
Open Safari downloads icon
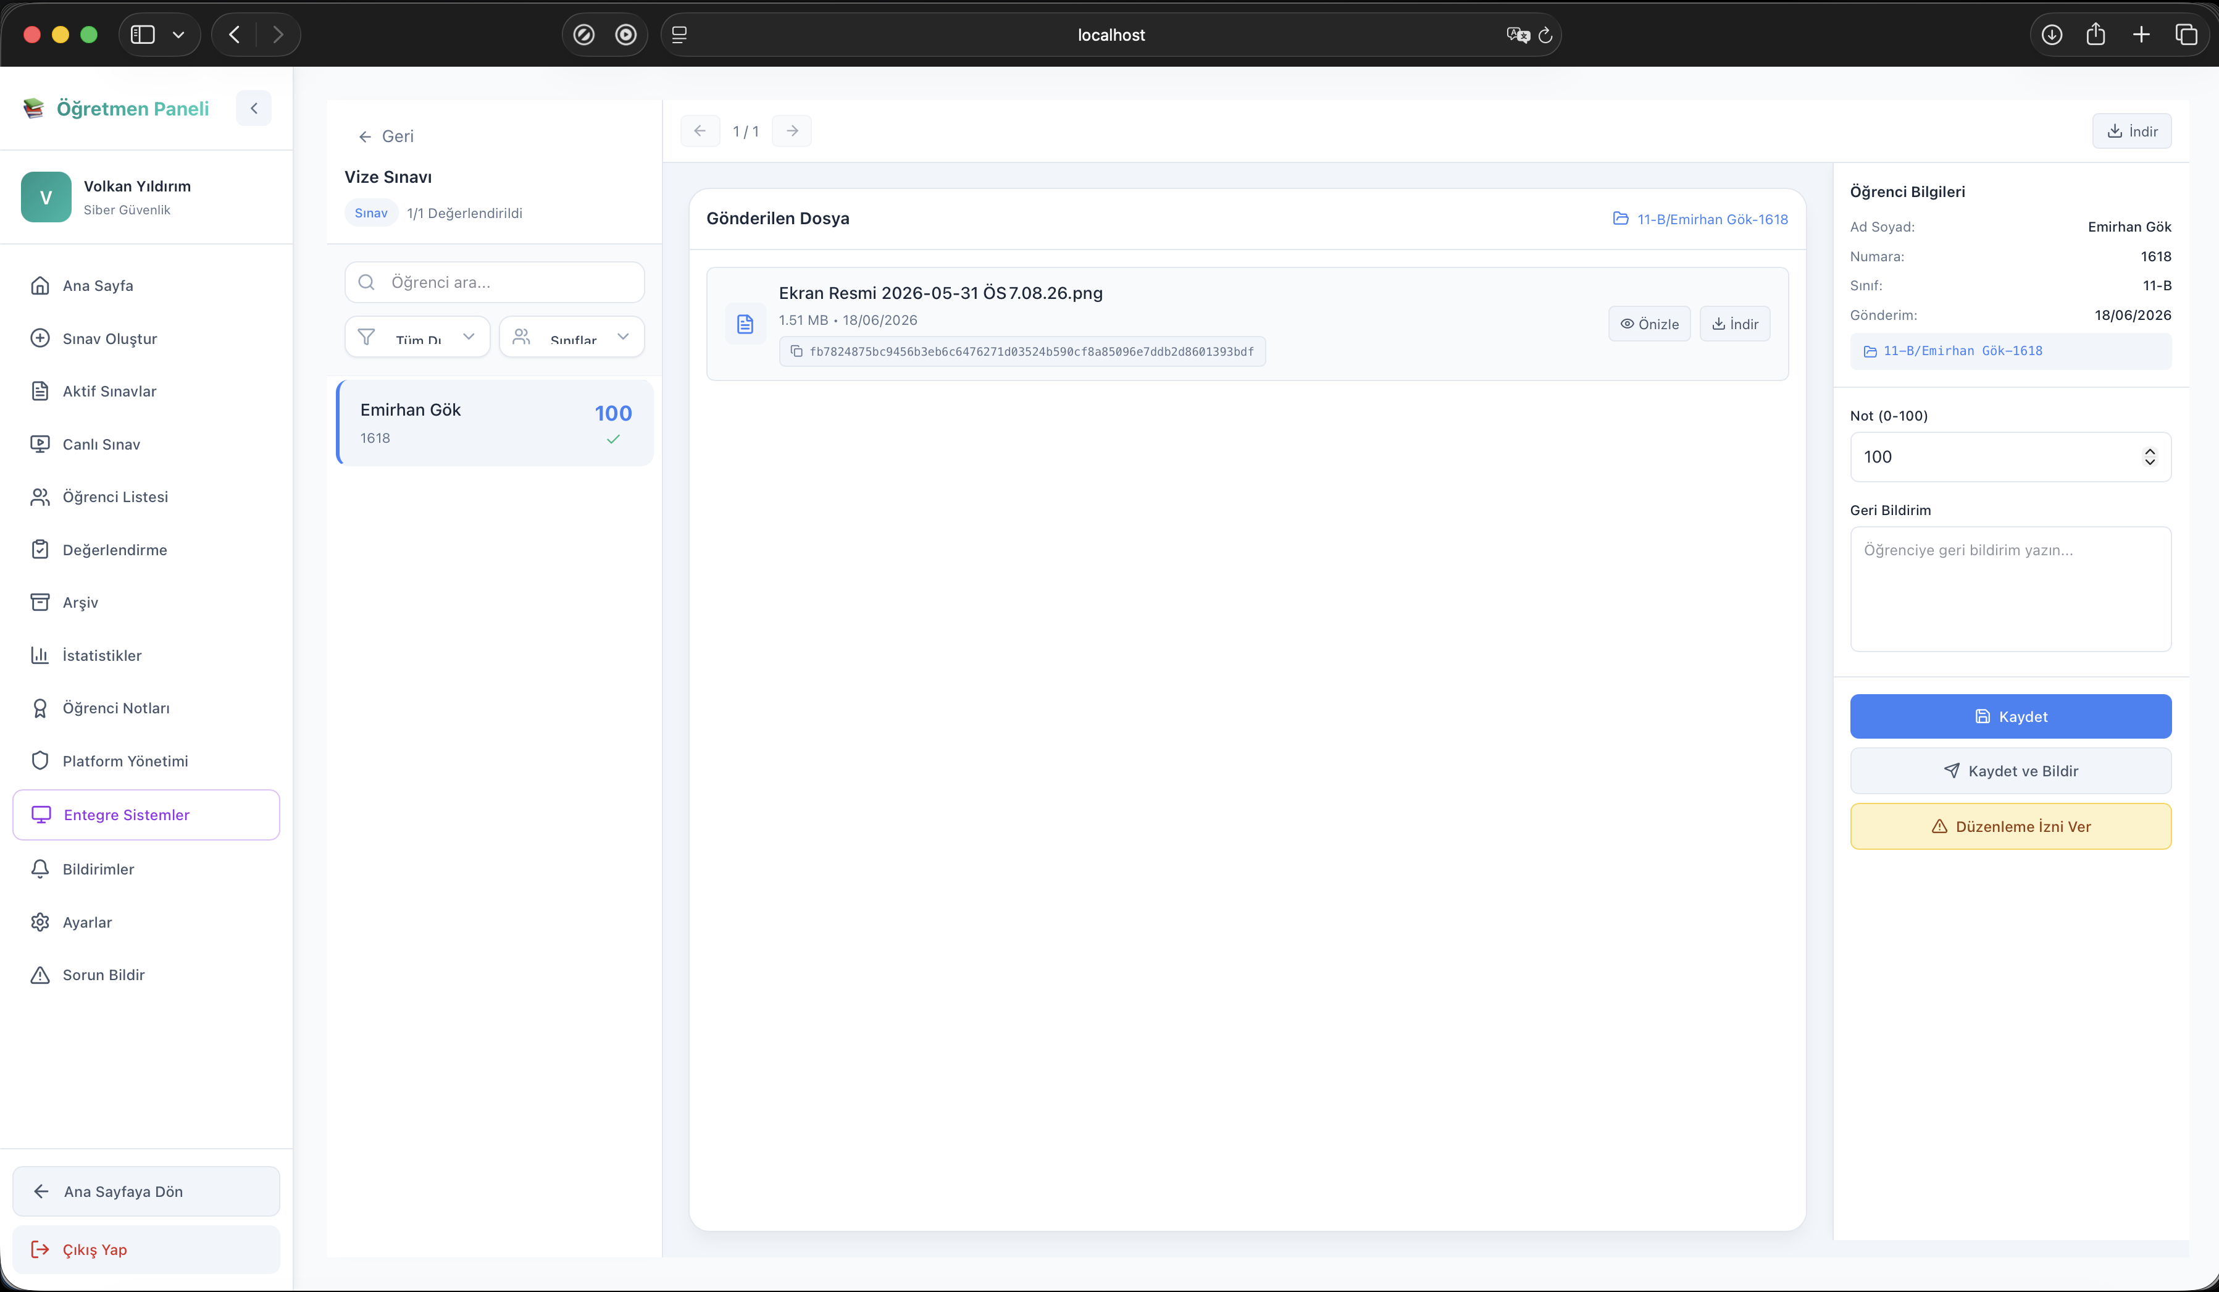point(2052,35)
